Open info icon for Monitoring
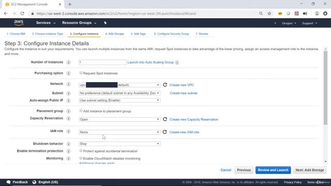This screenshot has width=331, height=186. pyautogui.click(x=68, y=159)
